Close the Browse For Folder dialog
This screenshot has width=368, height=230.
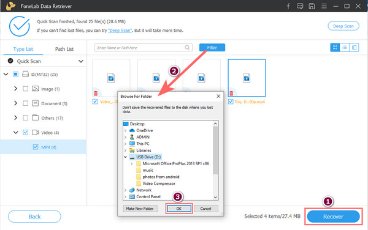point(218,96)
